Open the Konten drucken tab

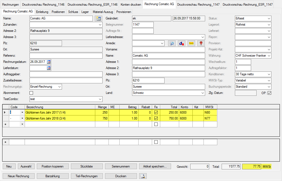(131, 5)
